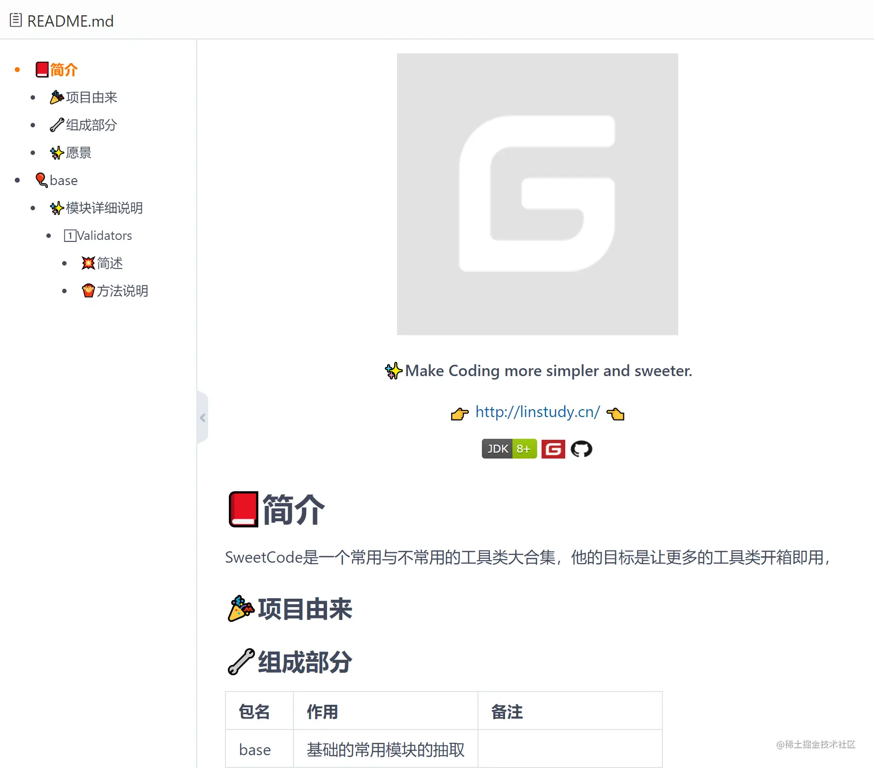Click the large Gitee logo image

pos(537,194)
